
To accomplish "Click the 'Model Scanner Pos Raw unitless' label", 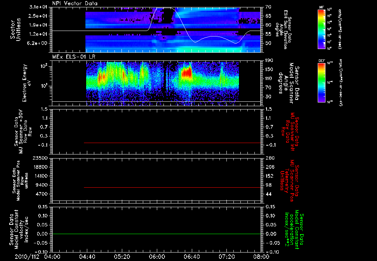I will pos(20,181).
